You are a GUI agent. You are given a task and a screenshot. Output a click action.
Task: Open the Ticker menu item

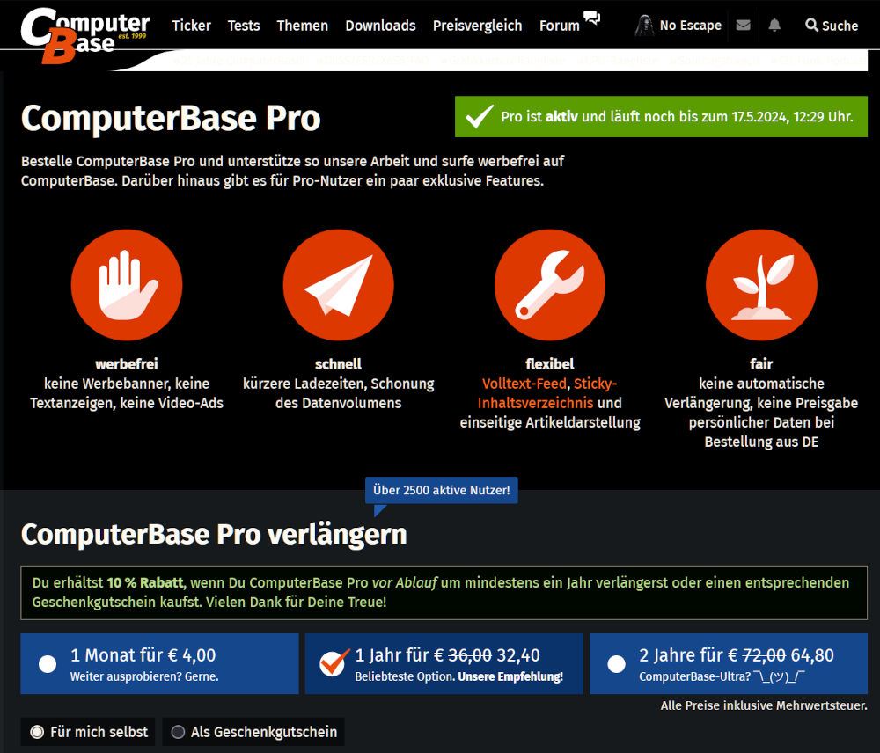pyautogui.click(x=191, y=26)
